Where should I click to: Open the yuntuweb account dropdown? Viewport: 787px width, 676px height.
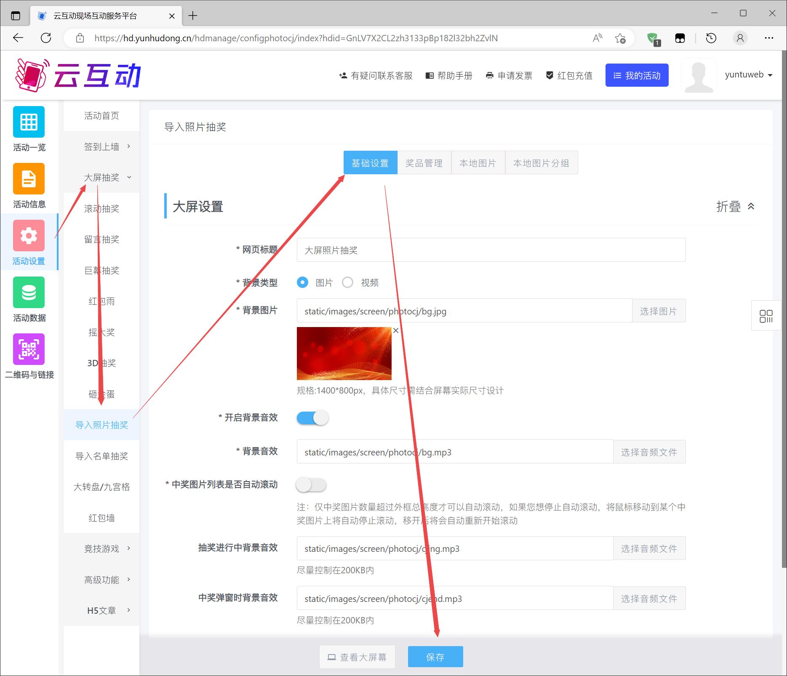coord(748,75)
